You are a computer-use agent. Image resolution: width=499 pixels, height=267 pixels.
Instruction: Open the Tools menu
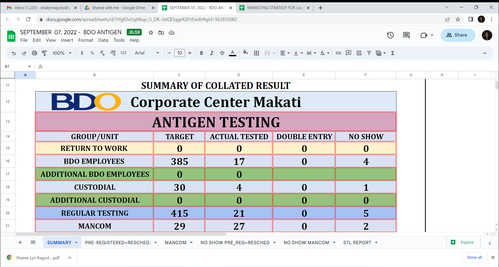(x=119, y=40)
